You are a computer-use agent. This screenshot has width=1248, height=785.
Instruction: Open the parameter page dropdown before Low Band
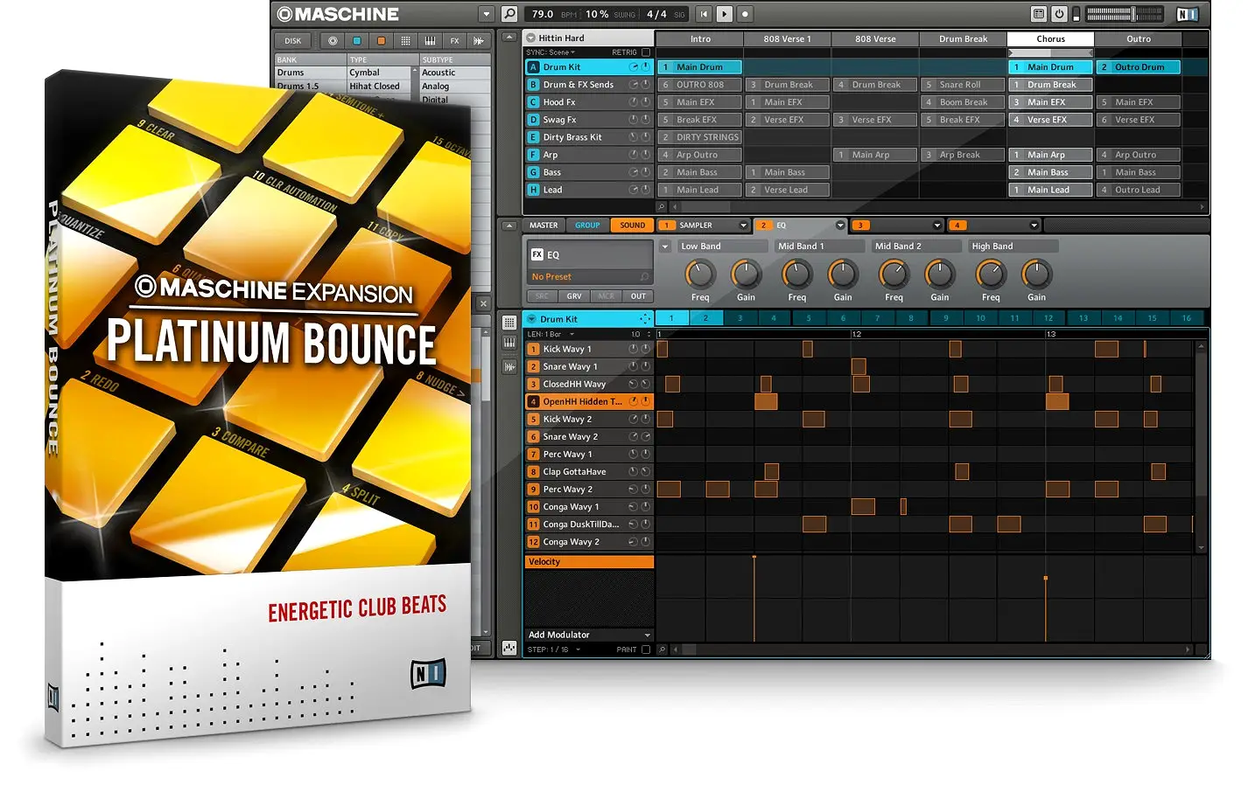click(x=665, y=247)
